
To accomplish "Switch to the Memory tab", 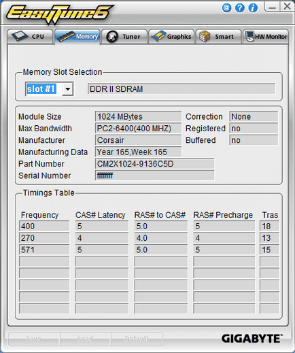I will pos(77,37).
